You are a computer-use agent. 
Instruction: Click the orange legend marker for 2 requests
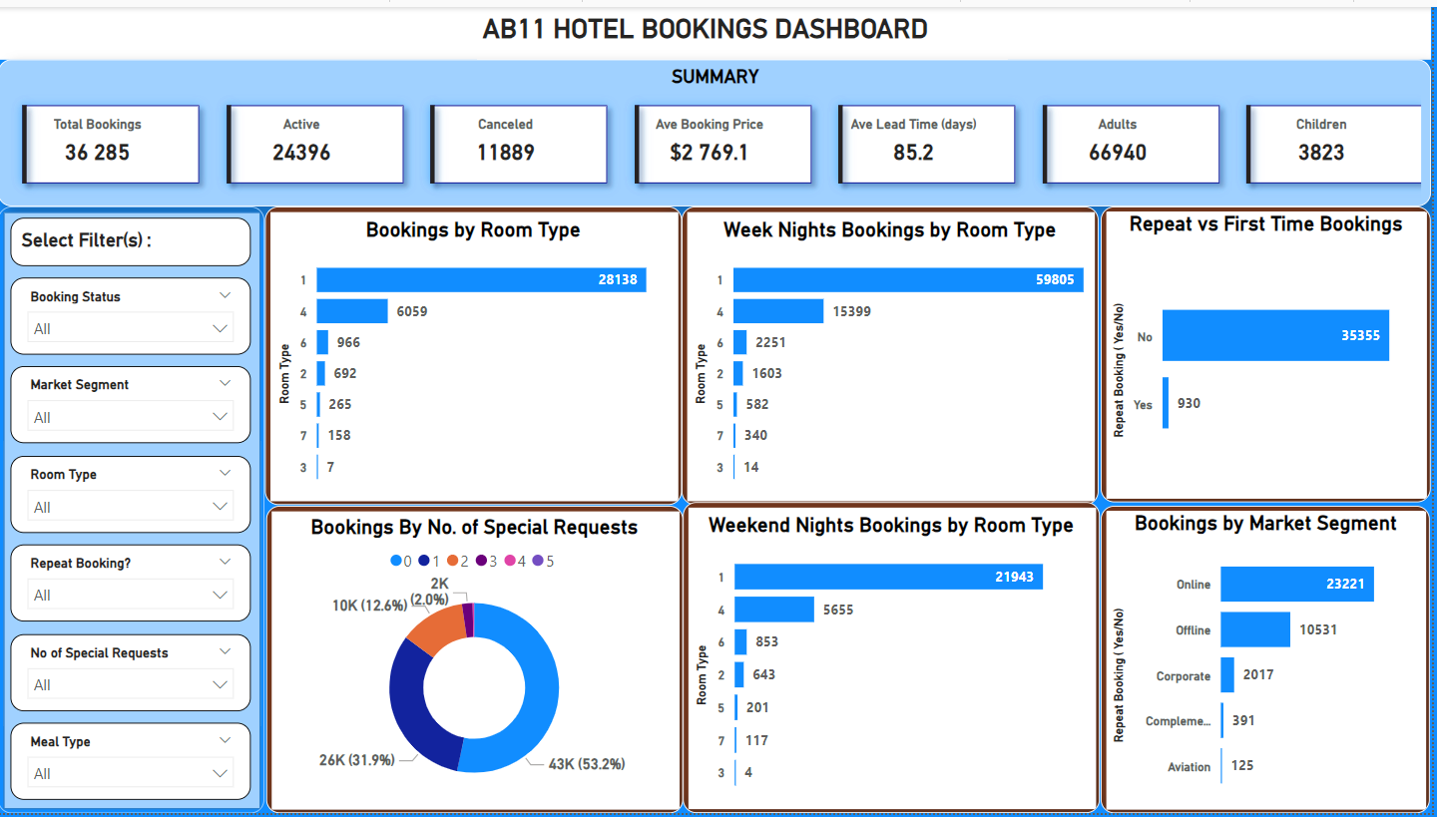tap(452, 562)
